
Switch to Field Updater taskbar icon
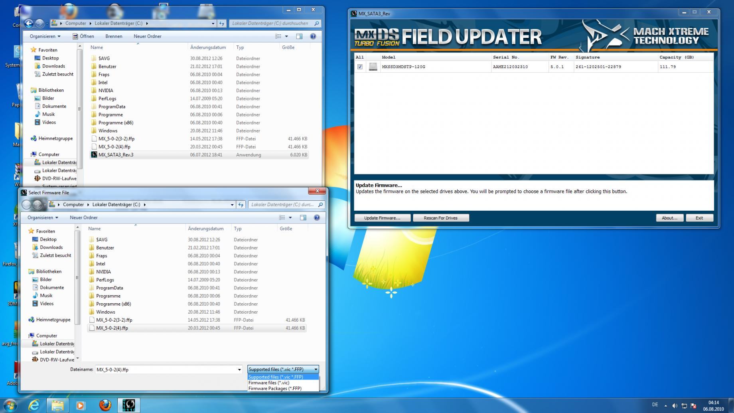[129, 405]
